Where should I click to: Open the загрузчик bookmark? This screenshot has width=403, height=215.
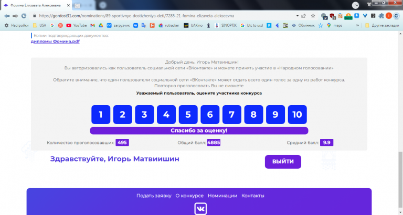118,25
